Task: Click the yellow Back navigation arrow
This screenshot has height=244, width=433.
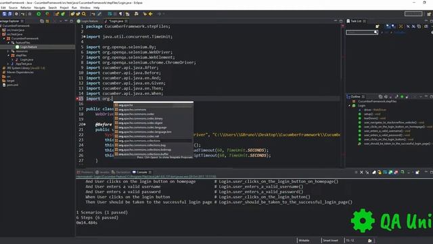Action: (151, 14)
